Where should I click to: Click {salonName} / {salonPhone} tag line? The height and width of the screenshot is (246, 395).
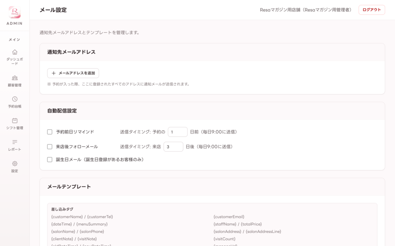click(x=78, y=231)
